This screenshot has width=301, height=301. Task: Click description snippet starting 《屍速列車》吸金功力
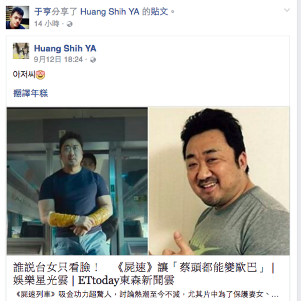147,294
